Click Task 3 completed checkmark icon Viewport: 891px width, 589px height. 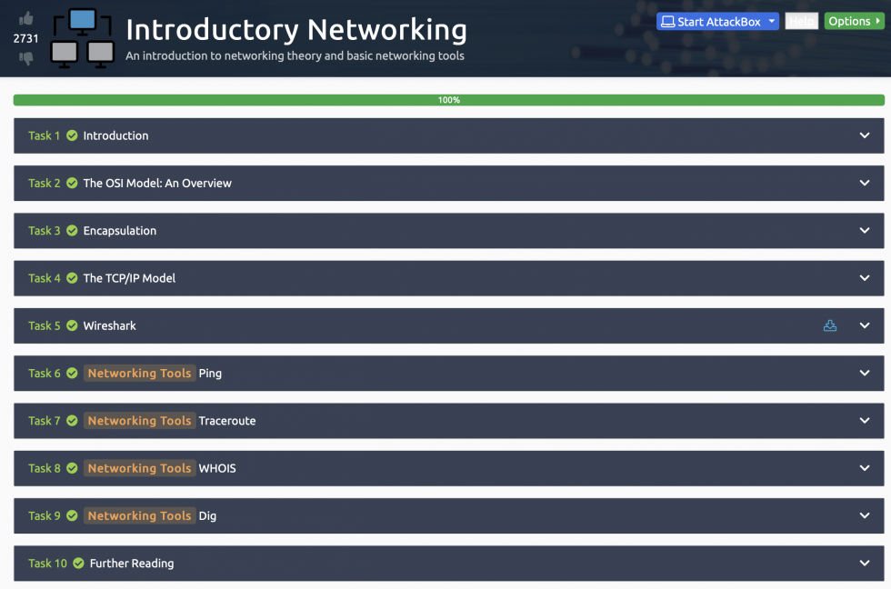(72, 231)
